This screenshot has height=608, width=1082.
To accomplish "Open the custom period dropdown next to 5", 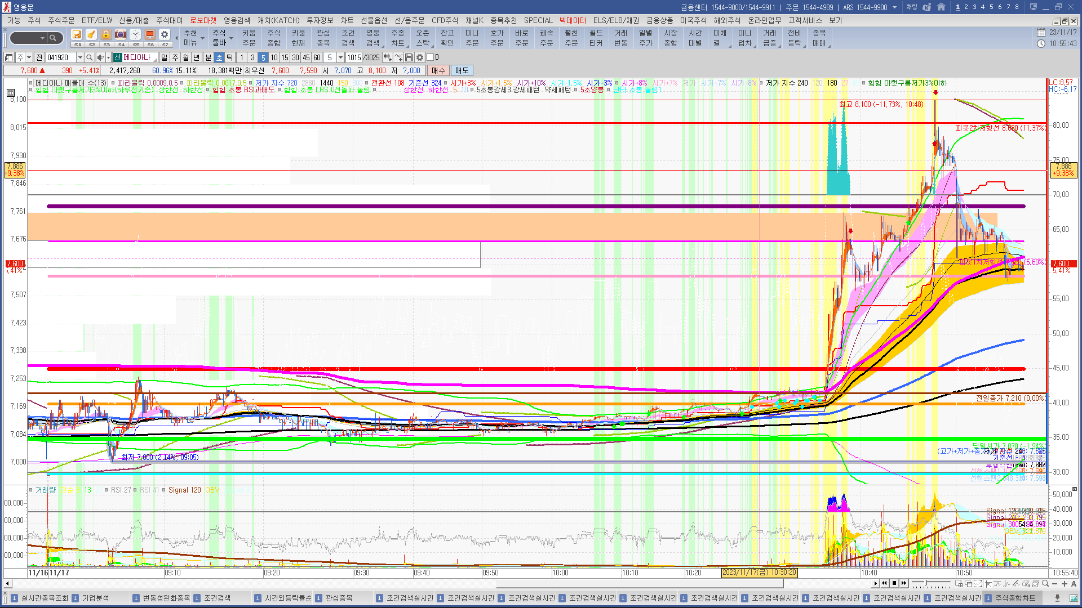I will 340,57.
